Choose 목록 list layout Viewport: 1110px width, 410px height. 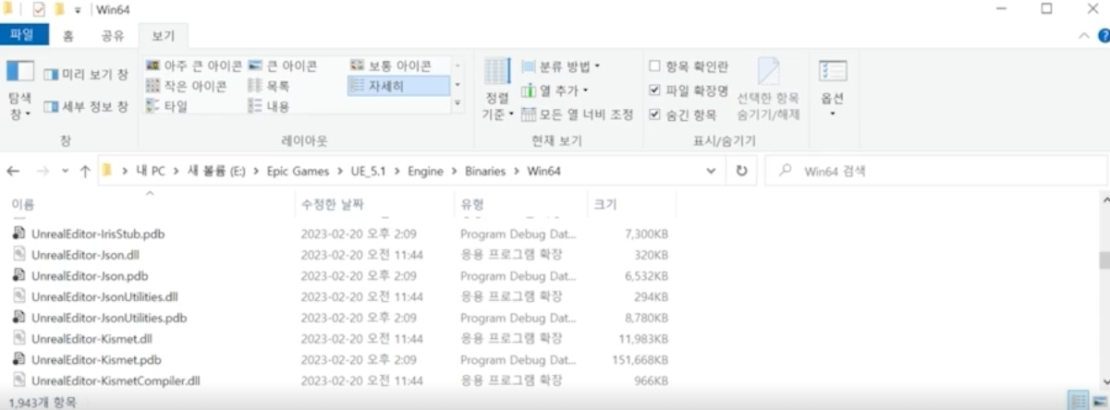tap(269, 86)
